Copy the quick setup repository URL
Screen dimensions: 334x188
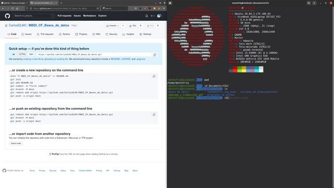[x=155, y=54]
